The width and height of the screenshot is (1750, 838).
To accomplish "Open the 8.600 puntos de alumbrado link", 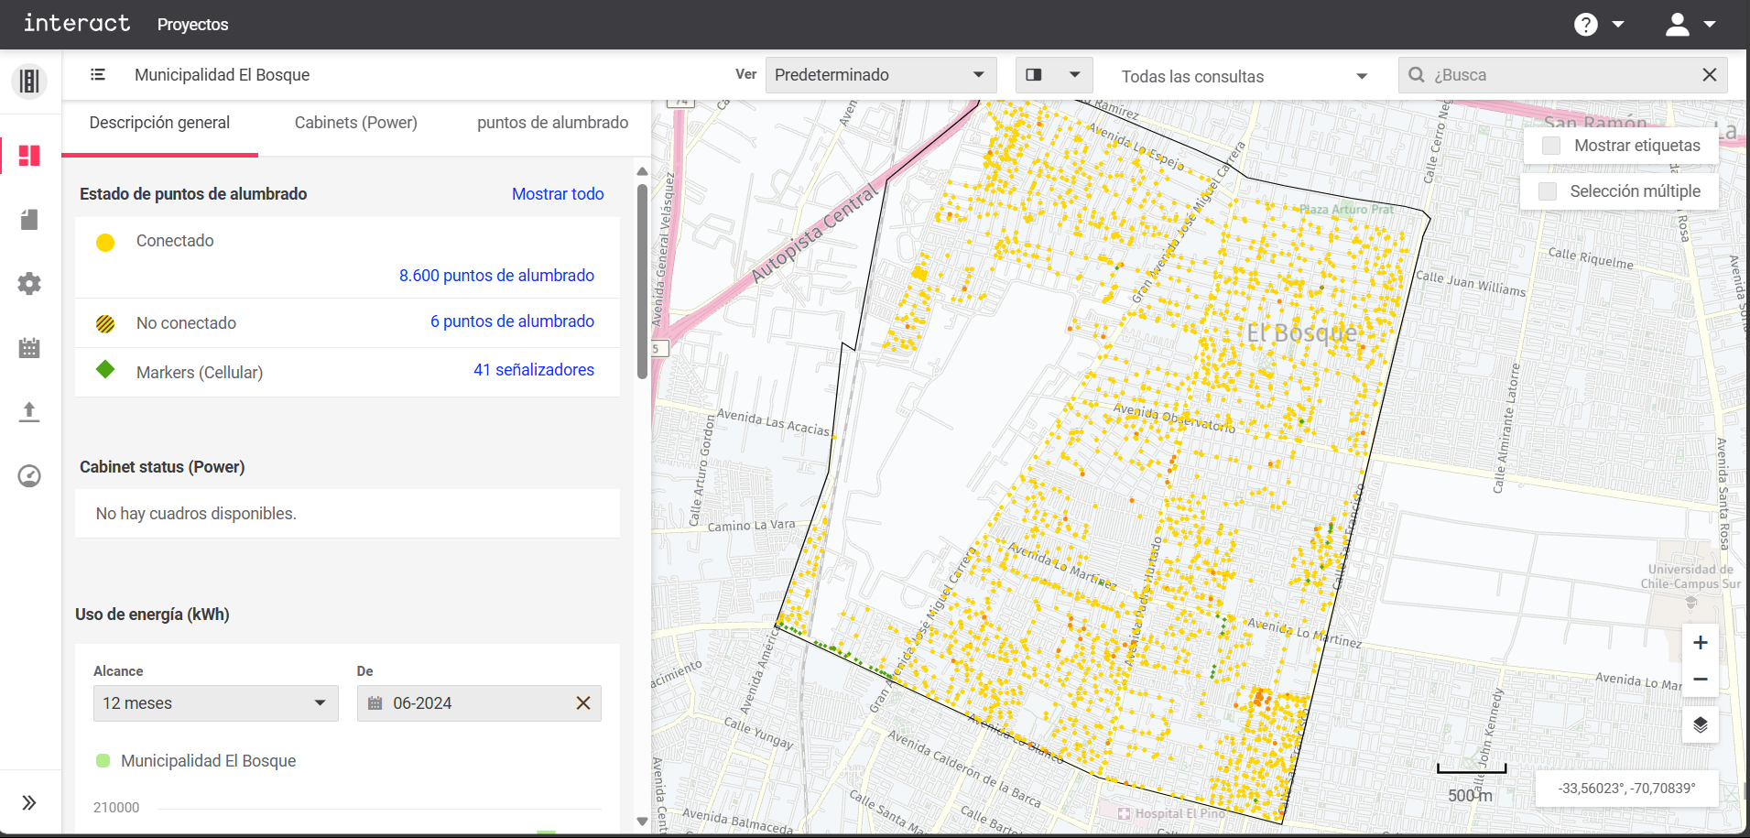I will (x=496, y=276).
